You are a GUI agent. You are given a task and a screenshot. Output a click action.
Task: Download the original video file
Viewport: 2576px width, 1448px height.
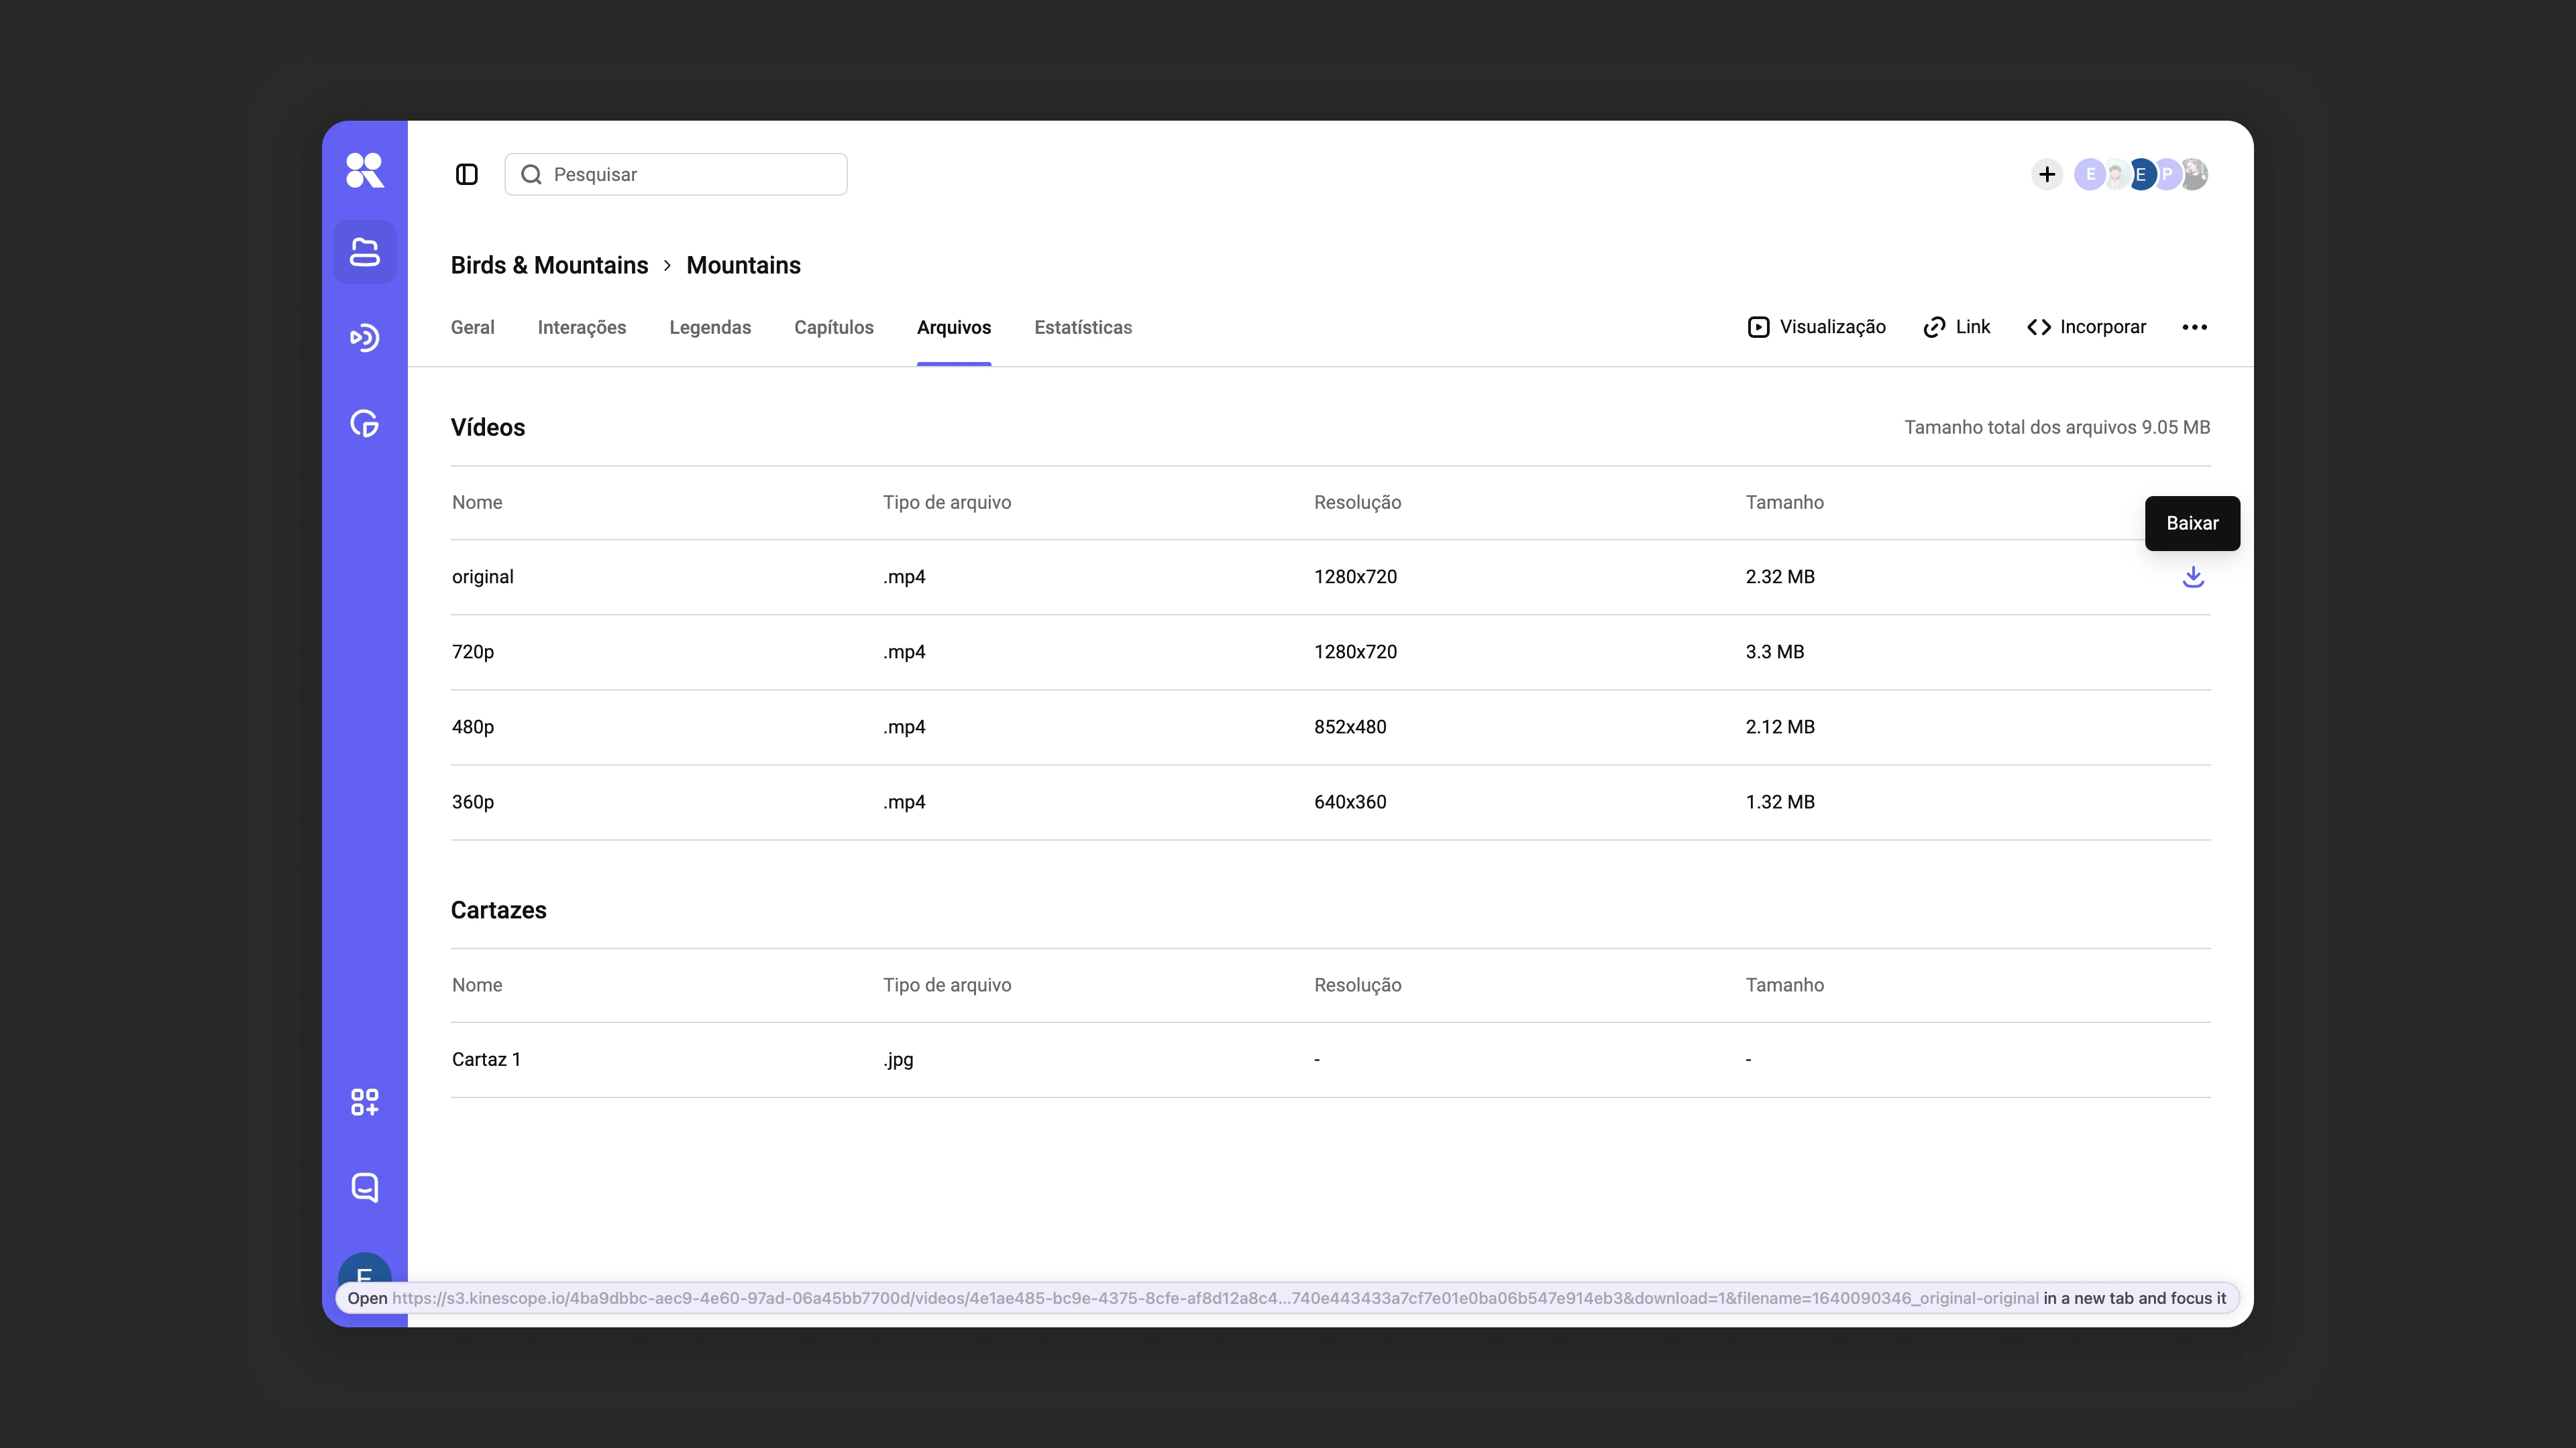(2193, 578)
